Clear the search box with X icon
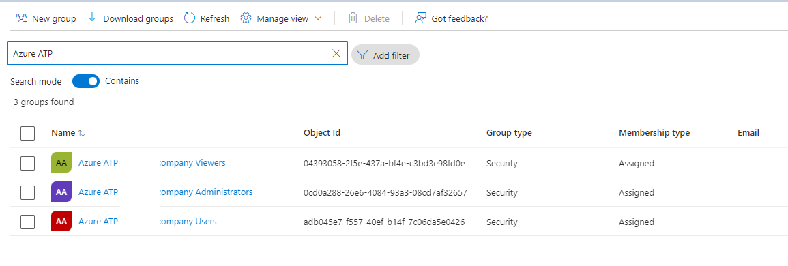 (337, 53)
